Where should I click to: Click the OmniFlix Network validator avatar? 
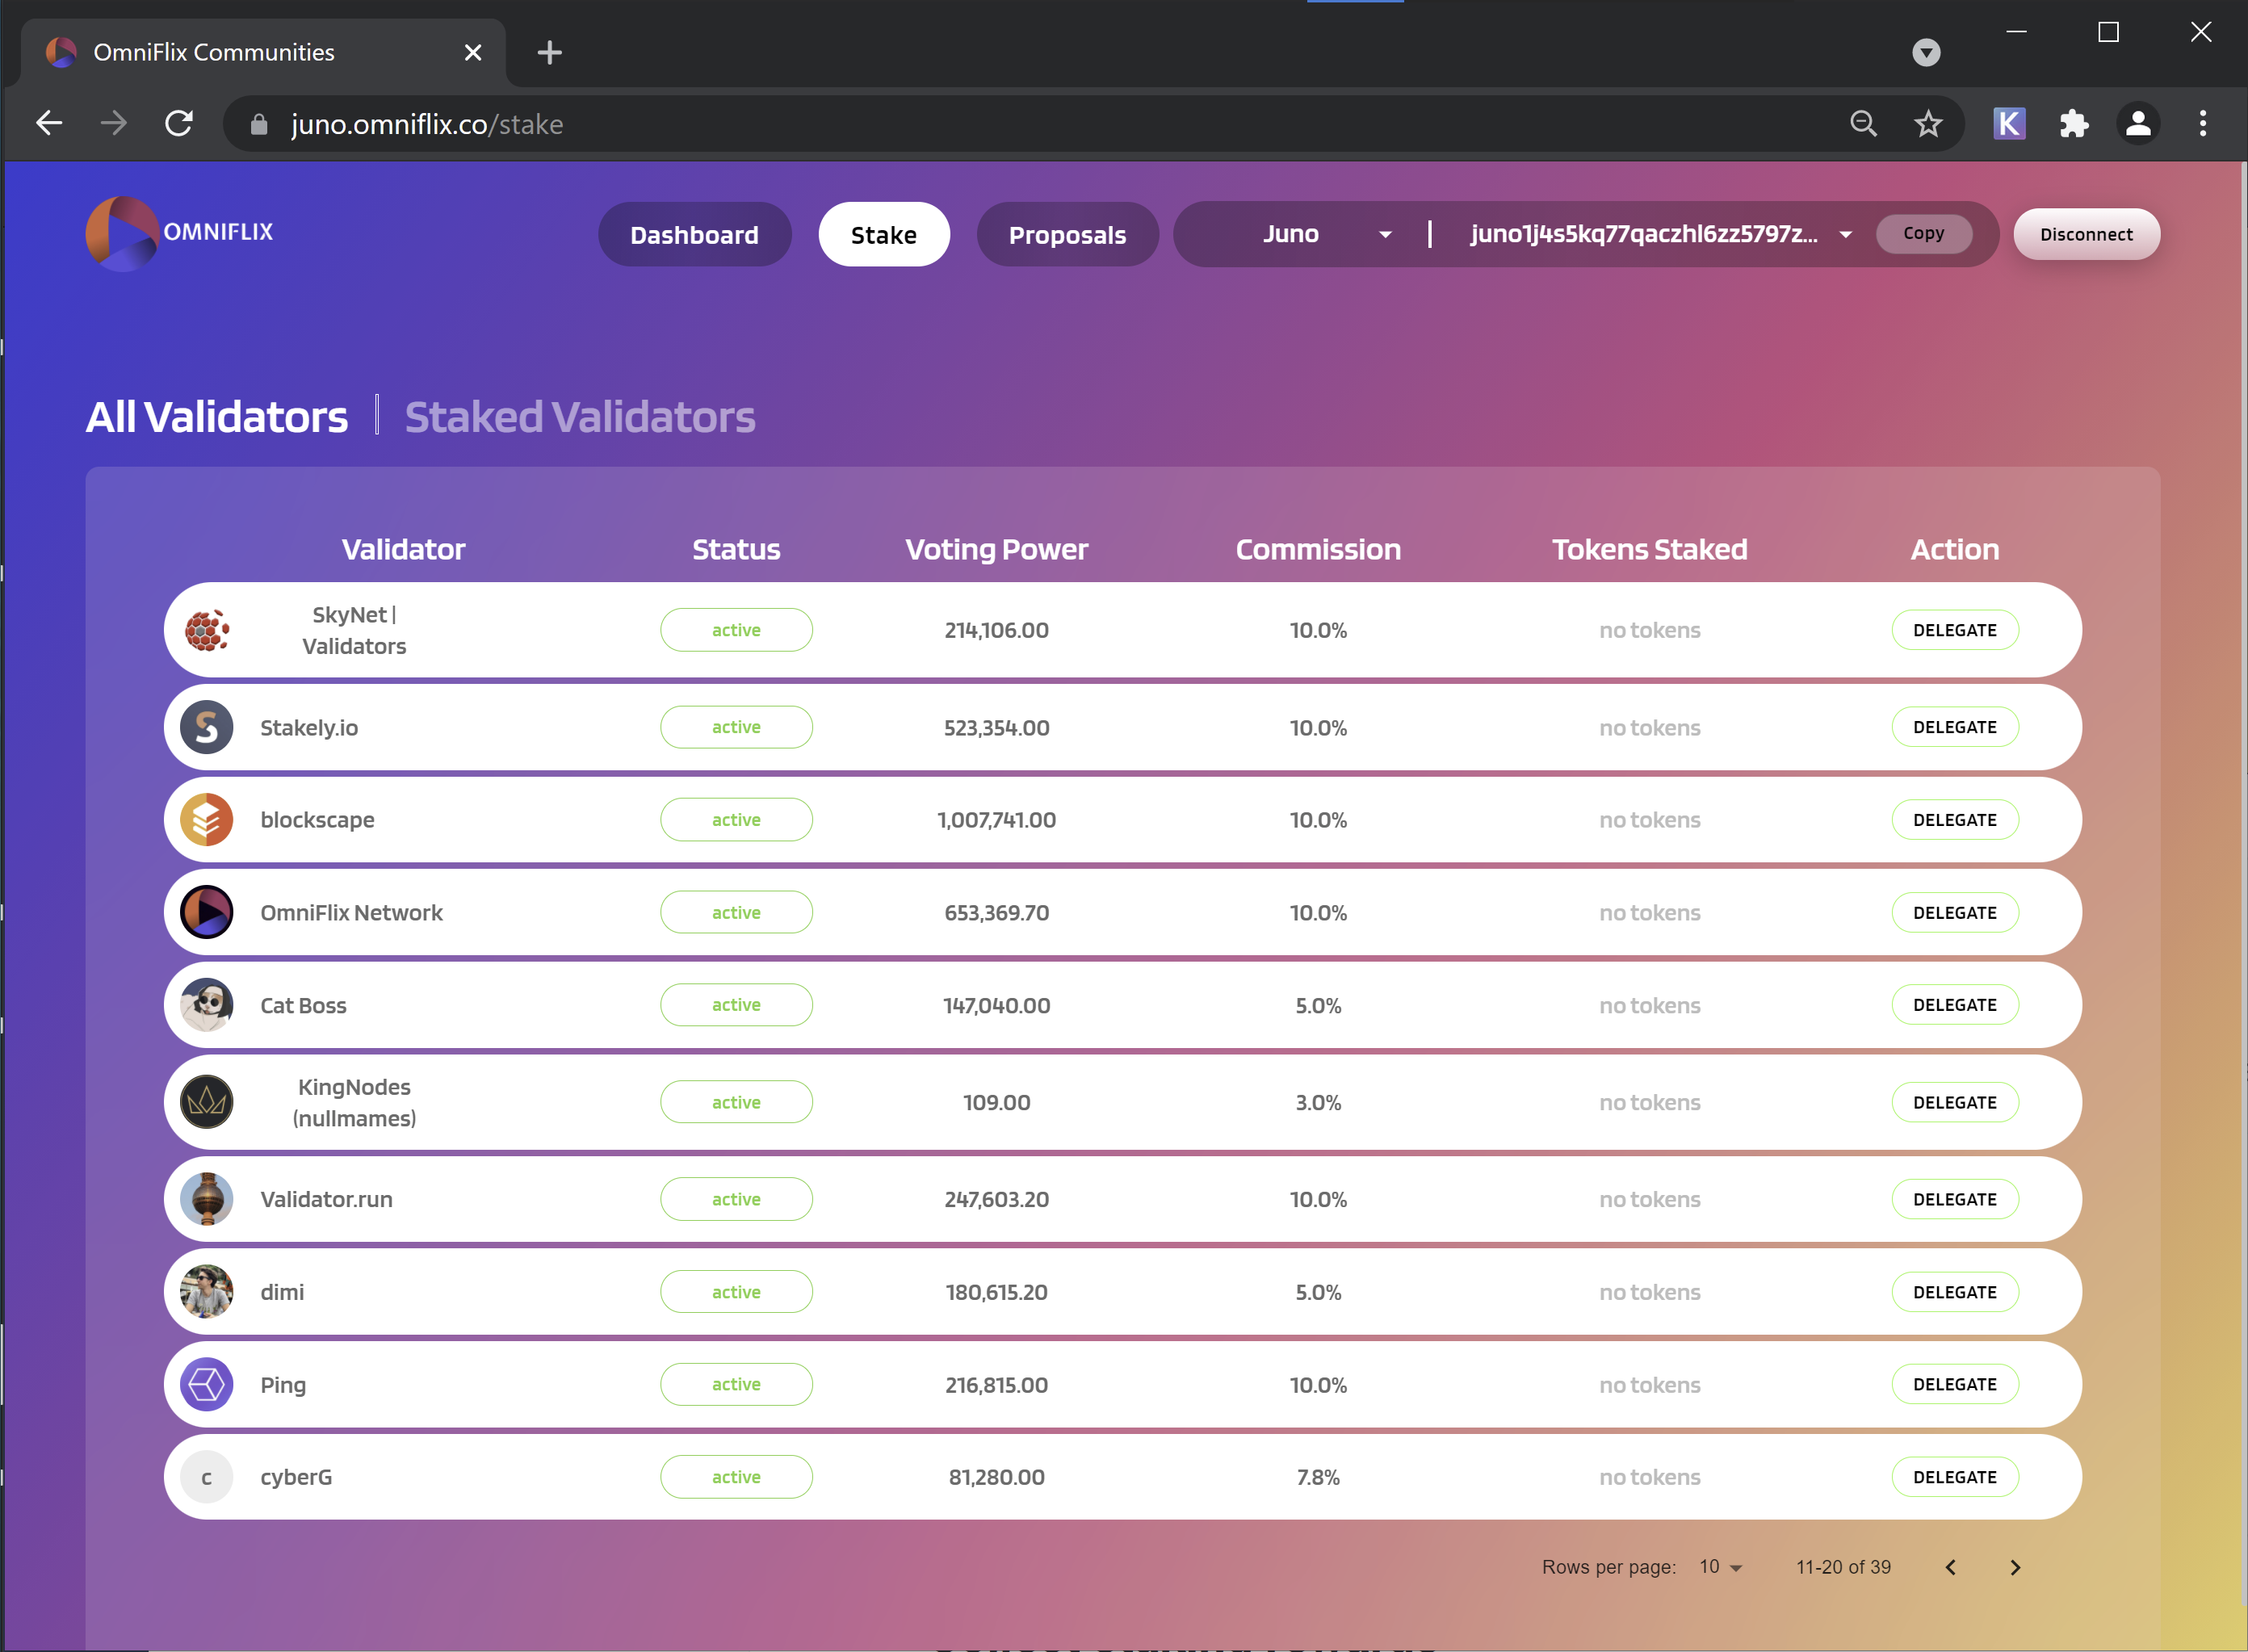pyautogui.click(x=207, y=912)
